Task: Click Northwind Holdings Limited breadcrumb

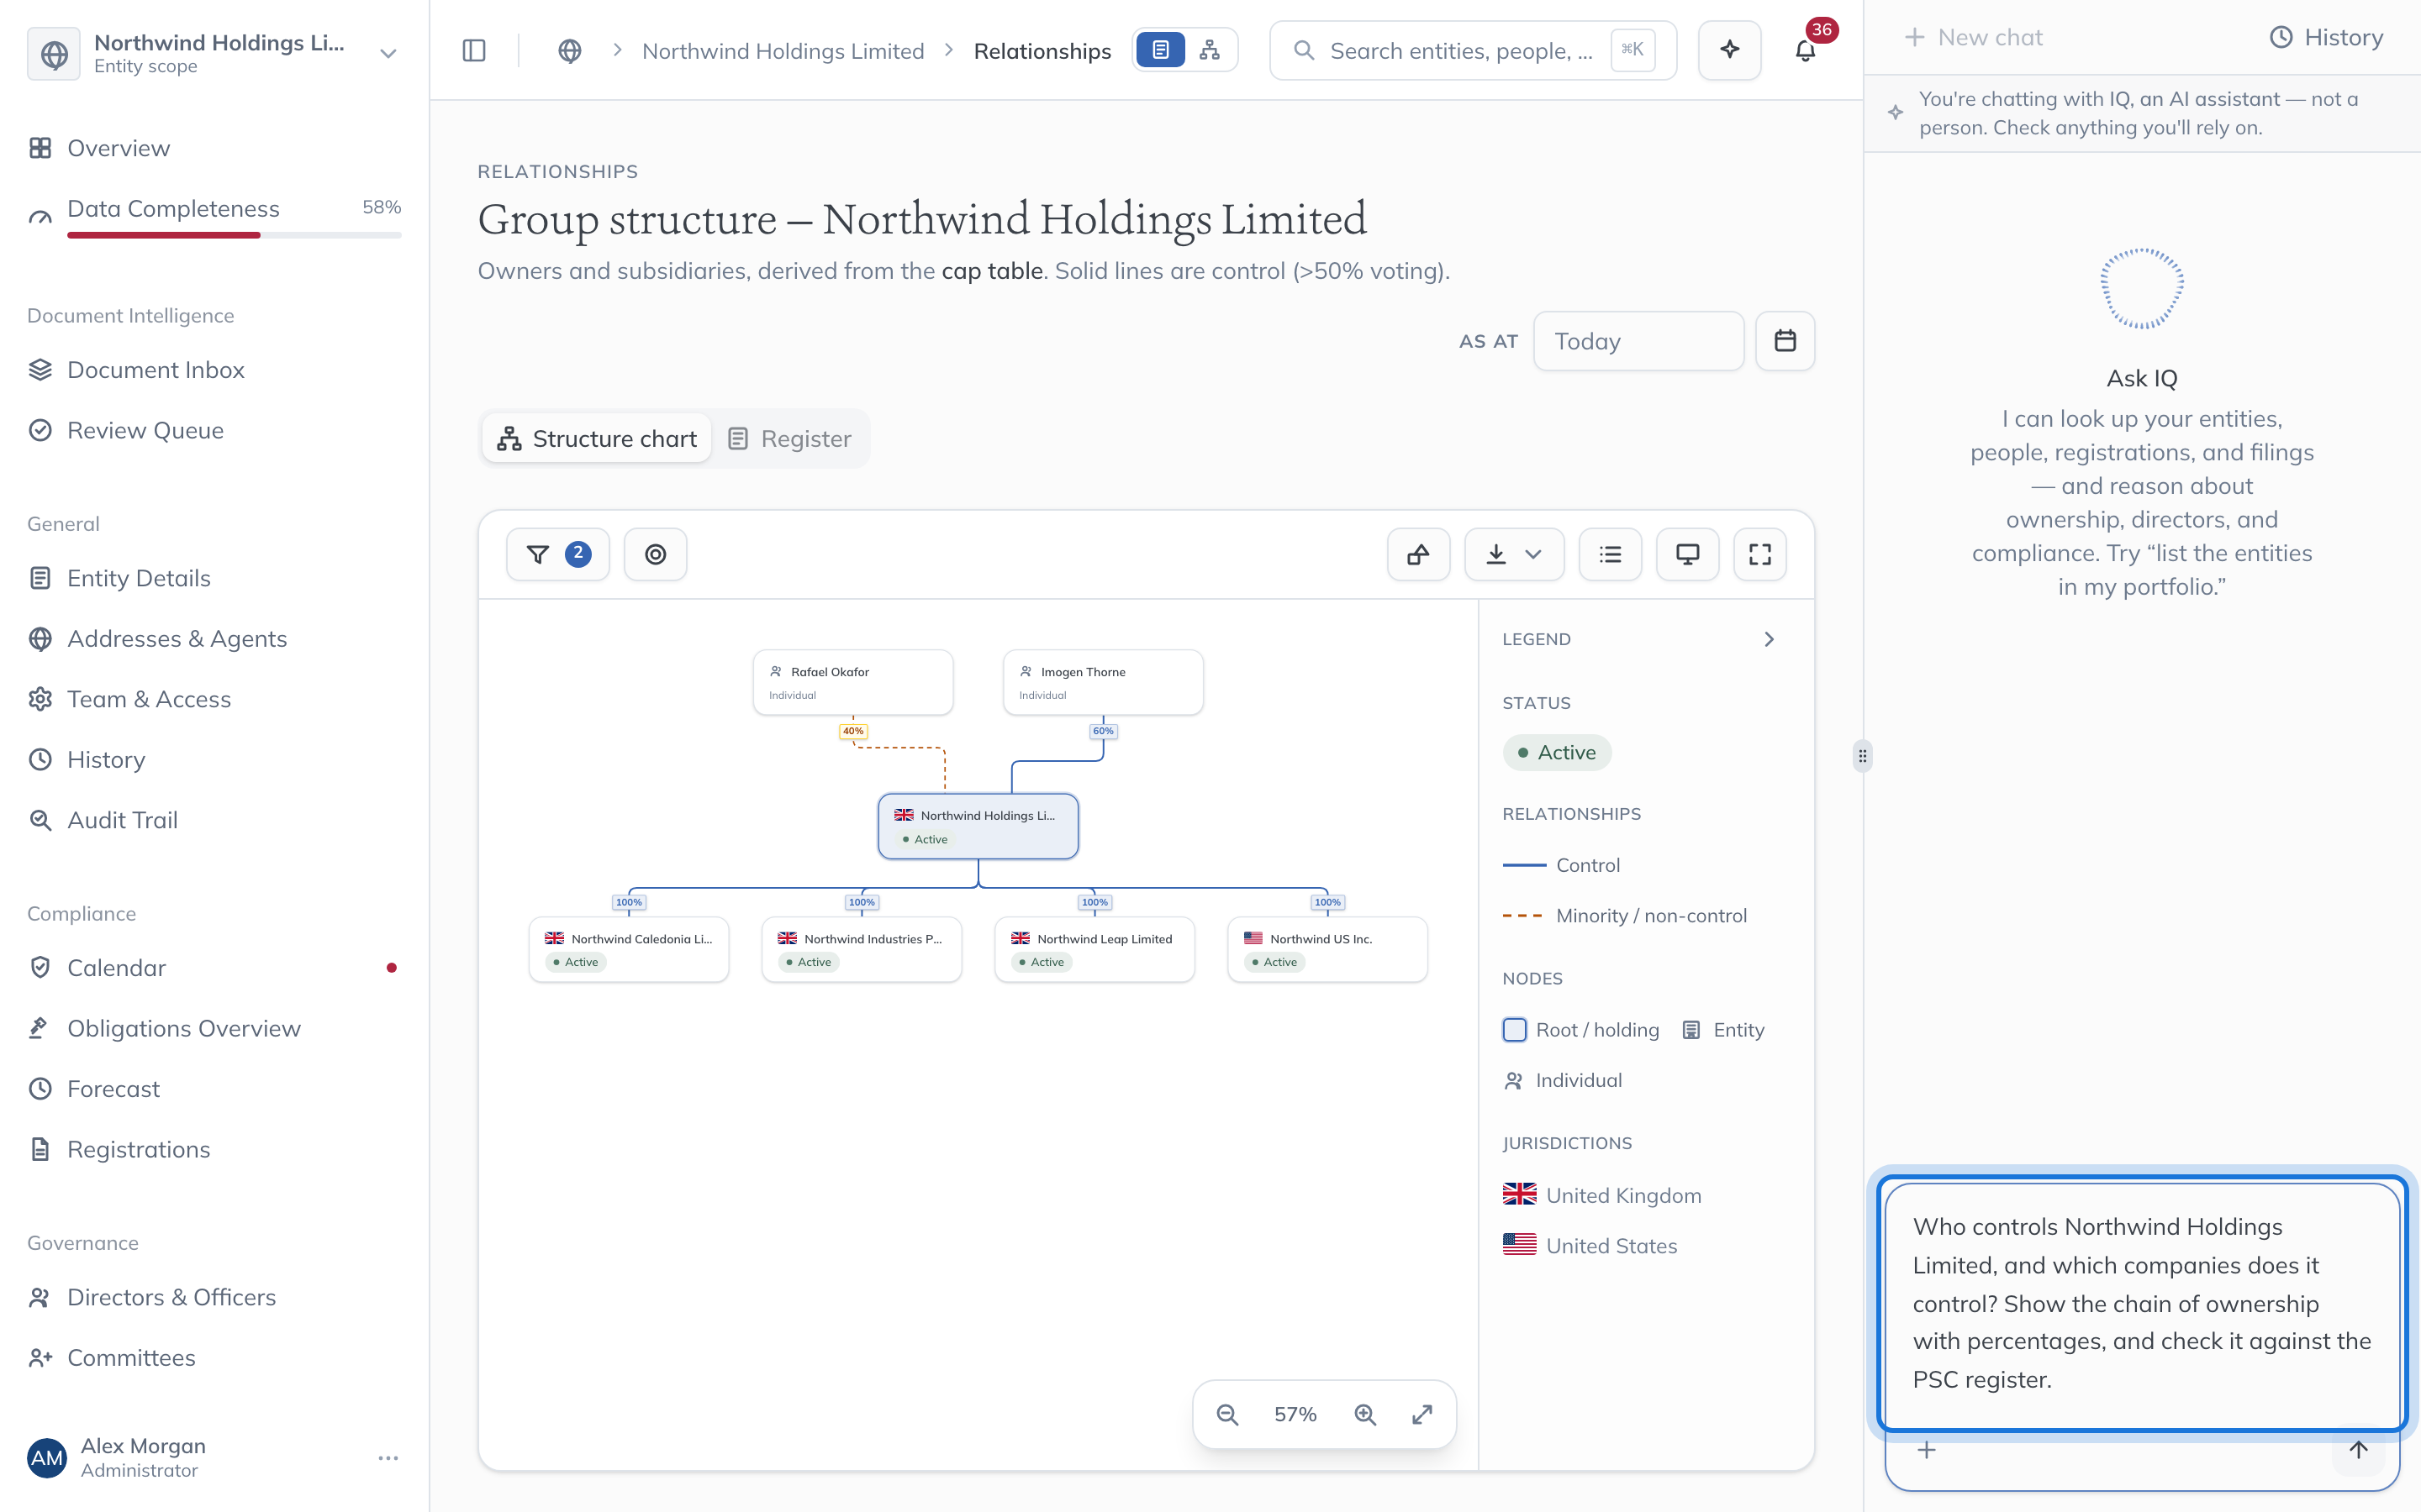Action: pyautogui.click(x=783, y=51)
